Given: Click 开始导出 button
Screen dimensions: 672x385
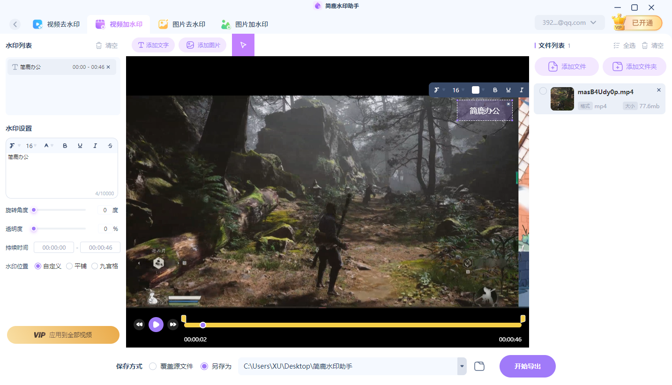Looking at the screenshot, I should (527, 366).
